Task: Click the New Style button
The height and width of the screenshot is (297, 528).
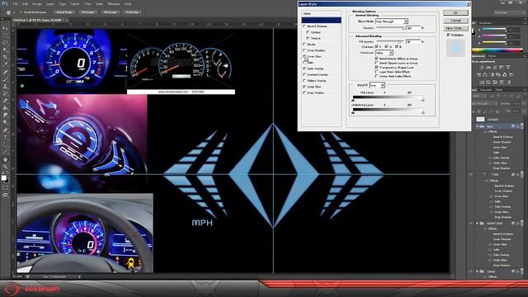Action: click(x=455, y=28)
